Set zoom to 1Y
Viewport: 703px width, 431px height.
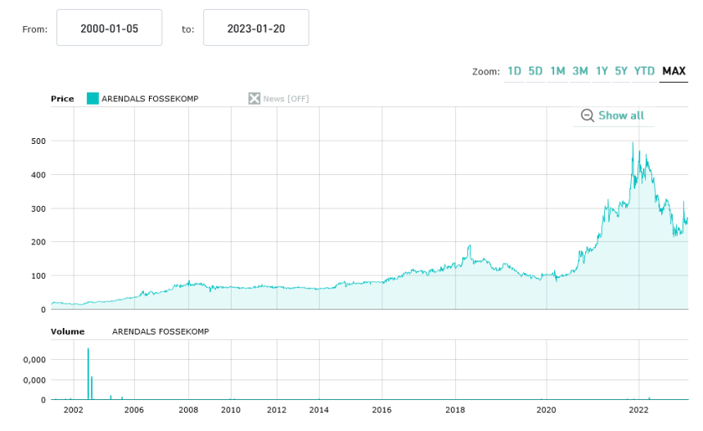pyautogui.click(x=602, y=71)
